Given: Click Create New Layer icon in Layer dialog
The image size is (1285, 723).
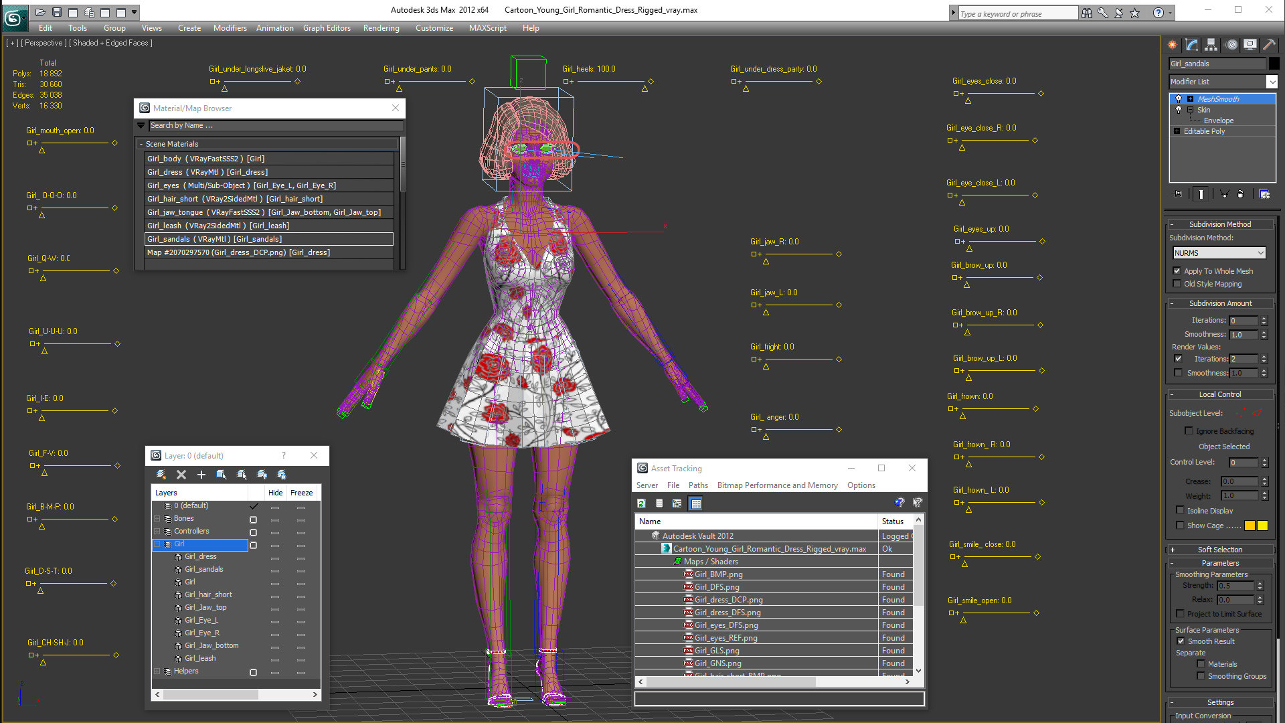Looking at the screenshot, I should [161, 475].
